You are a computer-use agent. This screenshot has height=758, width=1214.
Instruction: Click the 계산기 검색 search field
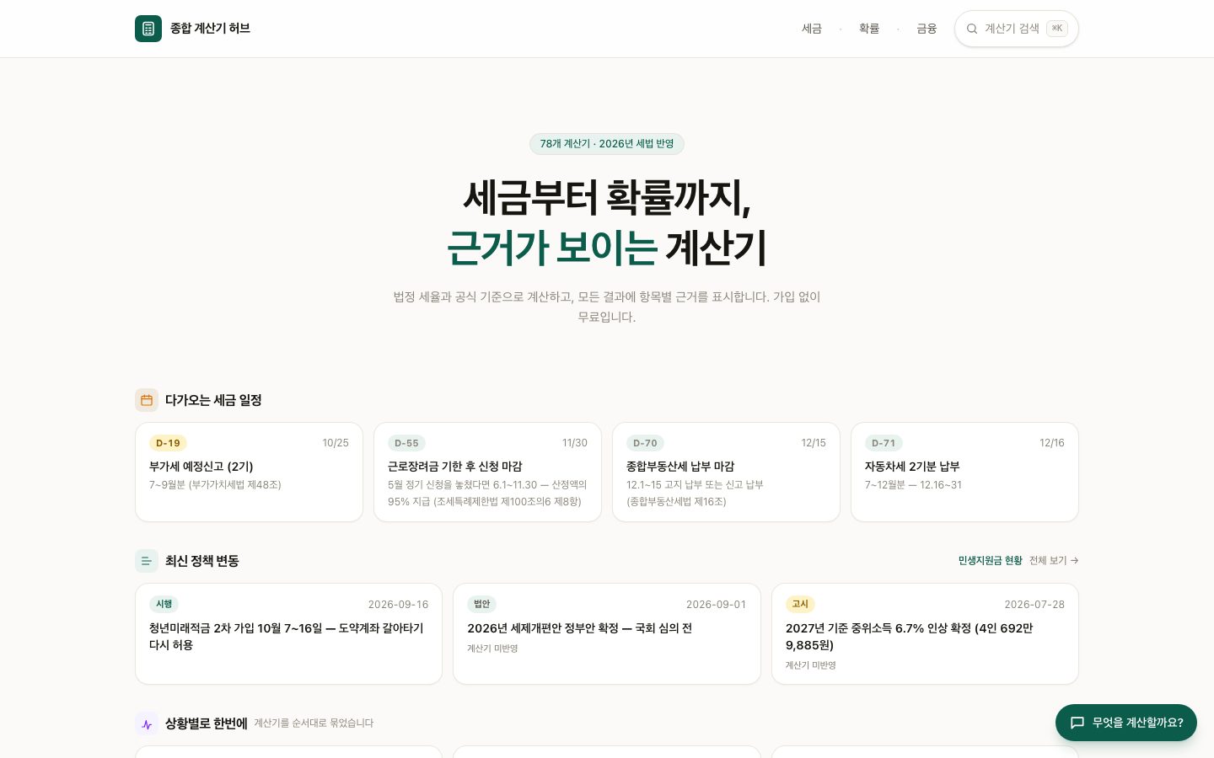click(x=1017, y=29)
